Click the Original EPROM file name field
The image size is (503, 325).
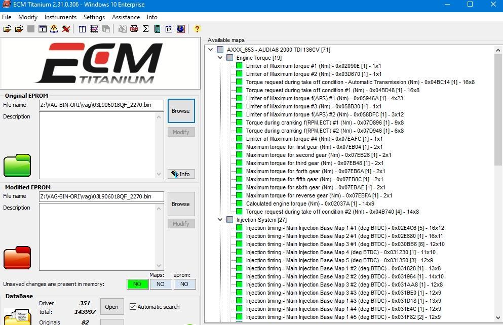[x=101, y=105]
